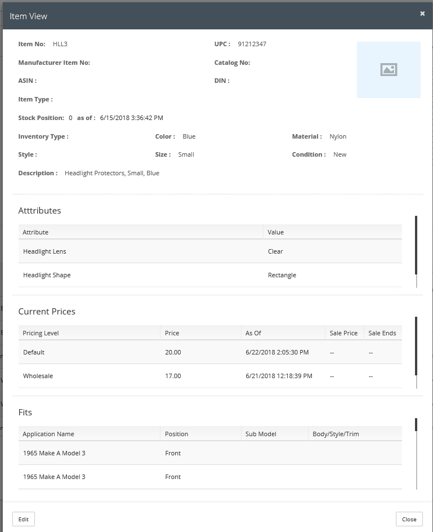This screenshot has height=532, width=433.
Task: Click the Condition value New
Action: [340, 154]
